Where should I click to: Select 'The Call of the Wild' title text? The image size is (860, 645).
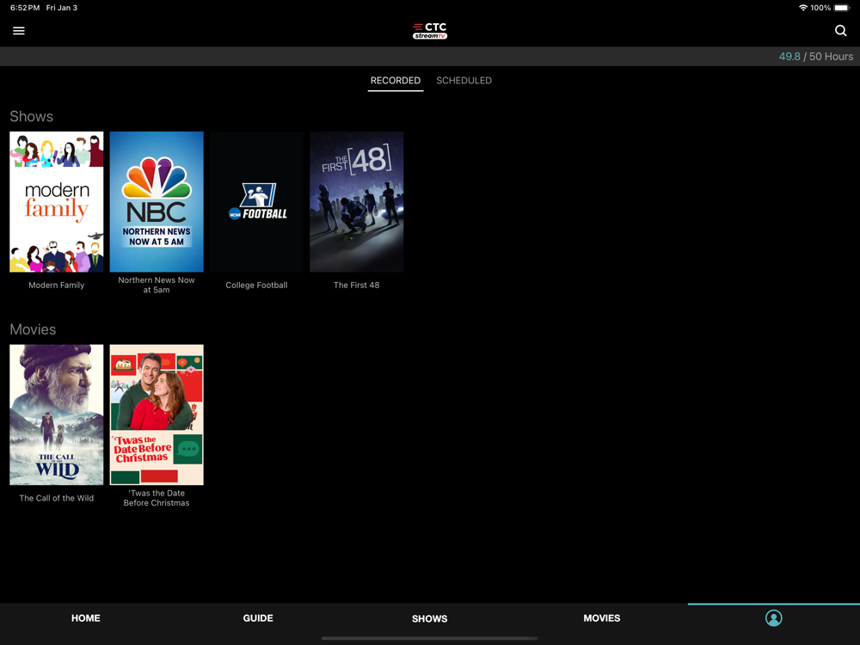point(57,498)
